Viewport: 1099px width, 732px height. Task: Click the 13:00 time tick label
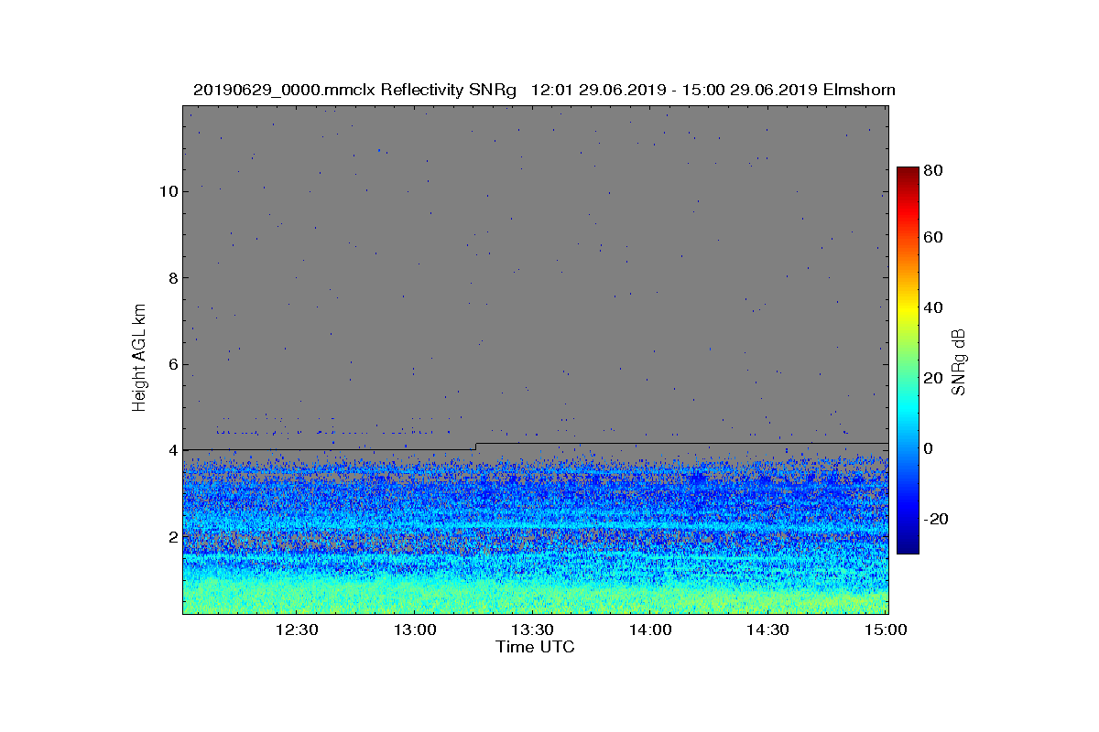pyautogui.click(x=414, y=630)
